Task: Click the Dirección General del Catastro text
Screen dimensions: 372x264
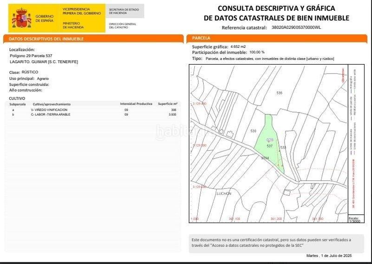Action: [122, 25]
